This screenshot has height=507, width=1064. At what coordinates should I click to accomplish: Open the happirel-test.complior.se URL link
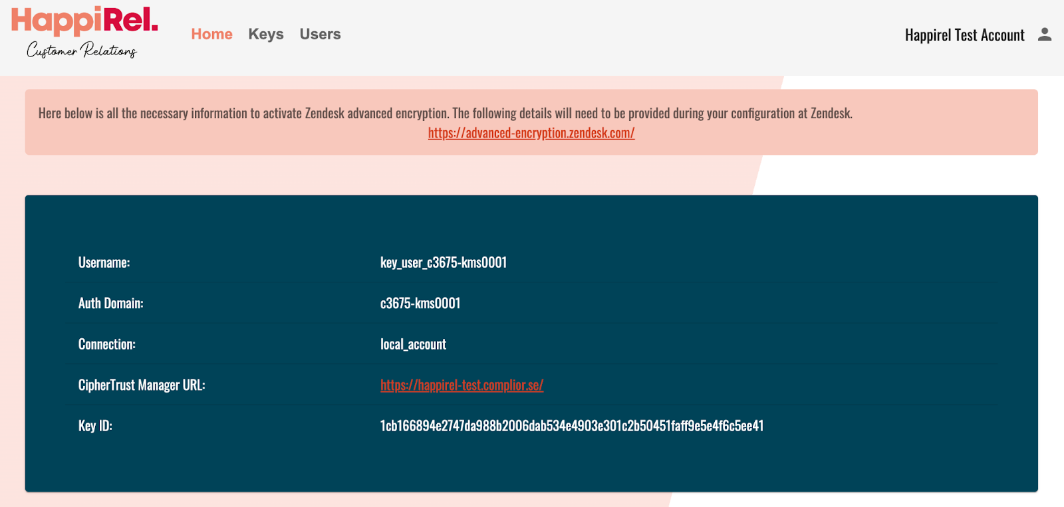click(x=462, y=385)
